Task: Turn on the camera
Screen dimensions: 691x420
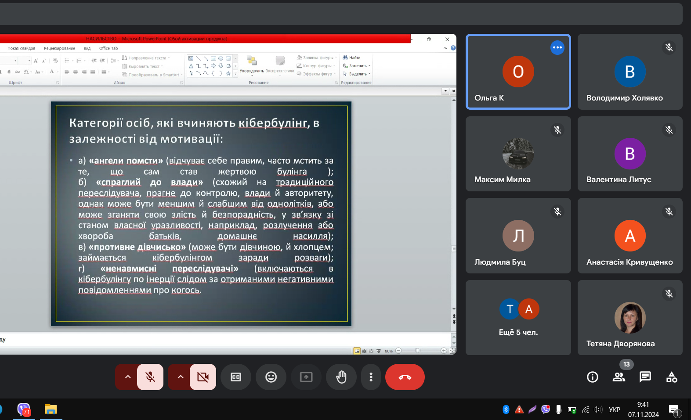Action: (x=203, y=377)
